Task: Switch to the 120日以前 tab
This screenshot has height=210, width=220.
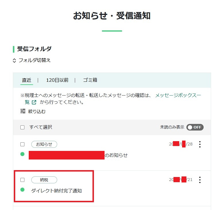Action: tap(57, 80)
